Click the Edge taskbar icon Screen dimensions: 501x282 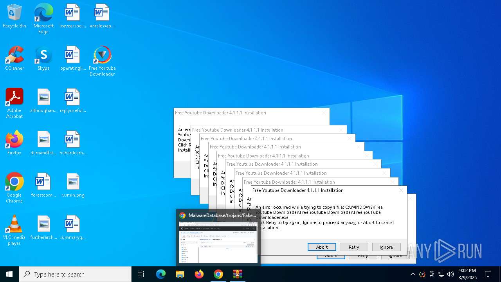(161, 274)
